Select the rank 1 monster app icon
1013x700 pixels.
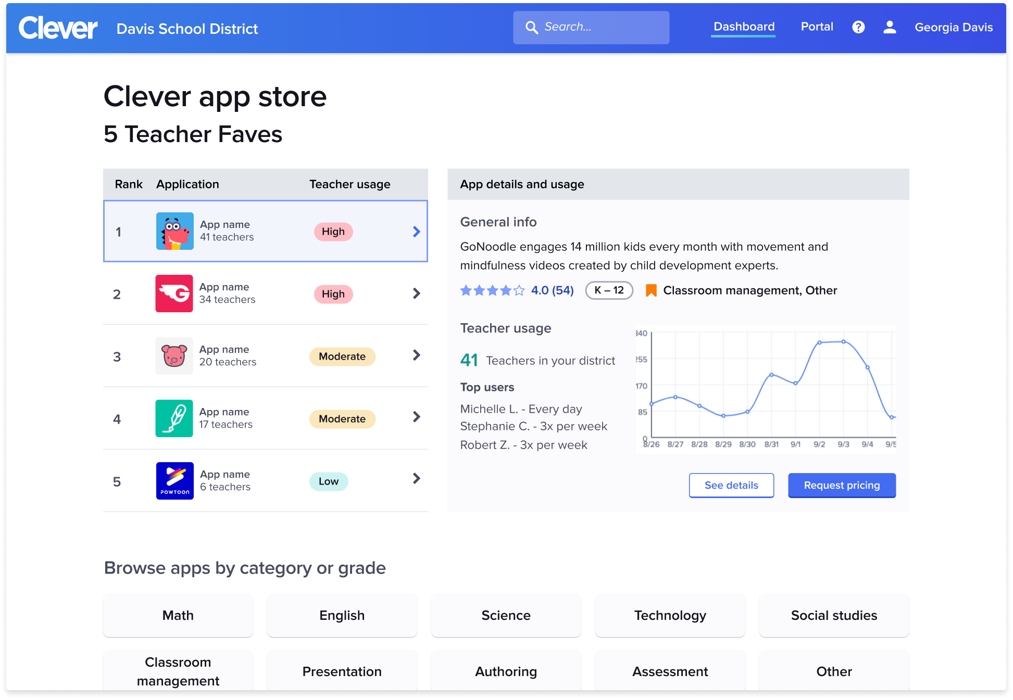(x=175, y=231)
